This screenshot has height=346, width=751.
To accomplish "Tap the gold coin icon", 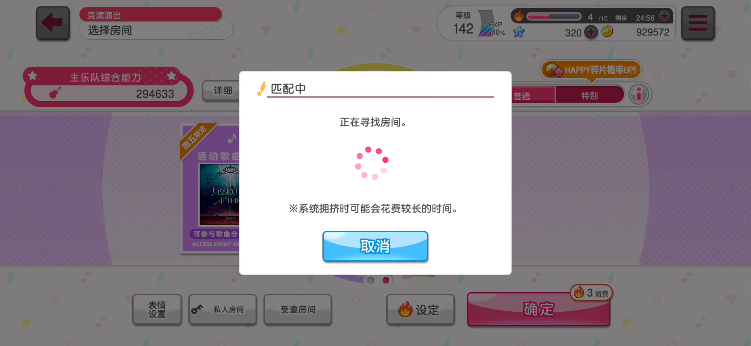I will click(x=607, y=31).
